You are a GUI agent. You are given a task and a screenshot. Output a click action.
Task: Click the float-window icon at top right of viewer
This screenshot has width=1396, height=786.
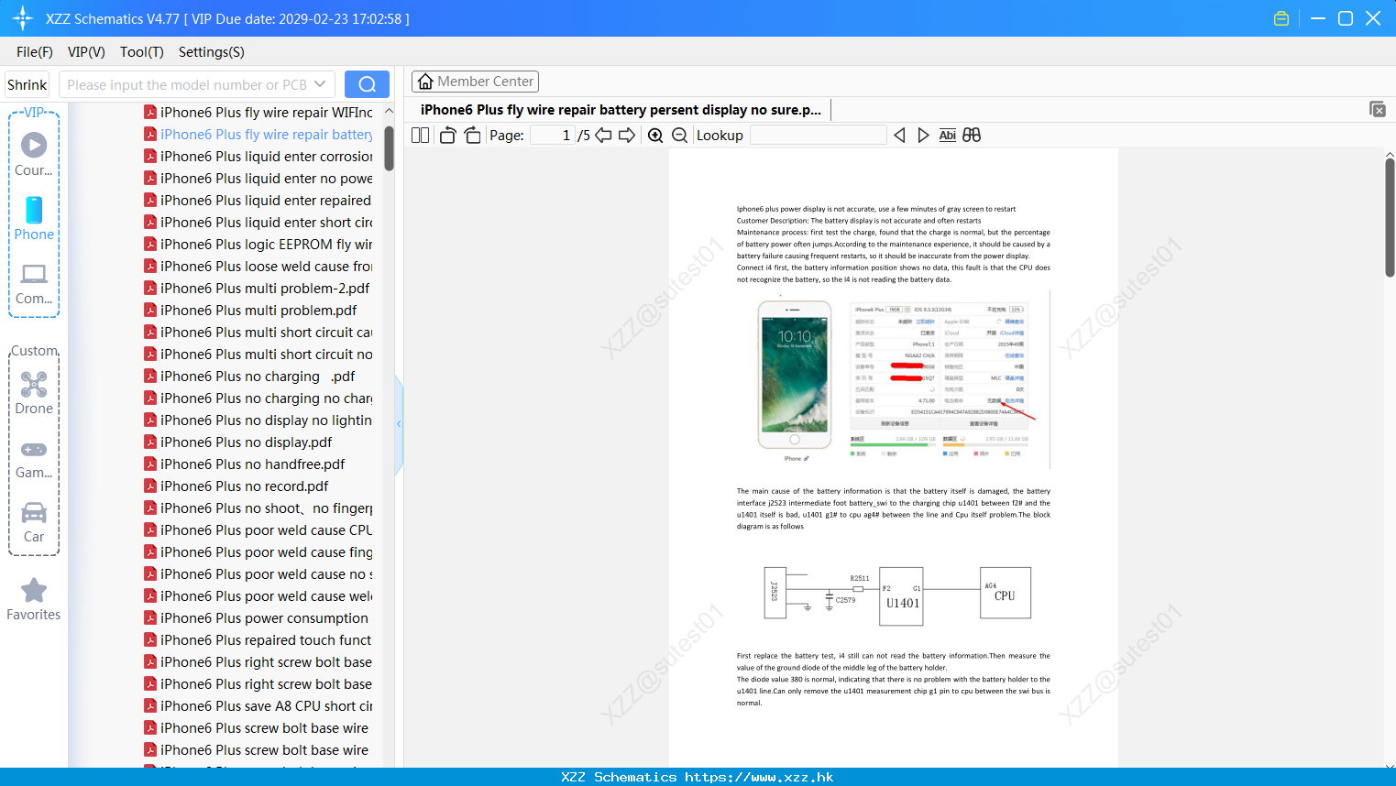point(1377,109)
